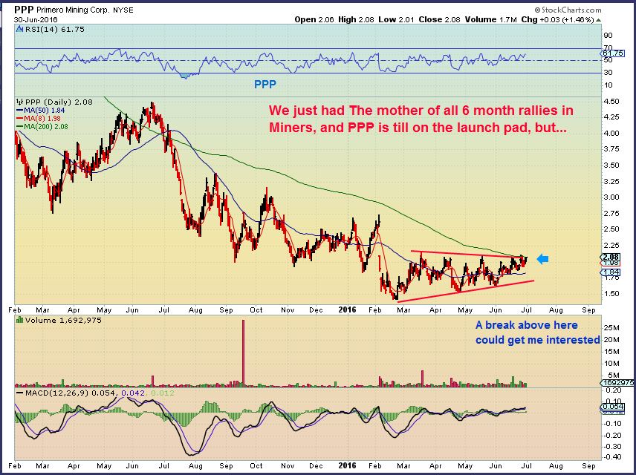
Task: Click the Chg +0.03 (+1.46%) value
Action: pos(558,19)
